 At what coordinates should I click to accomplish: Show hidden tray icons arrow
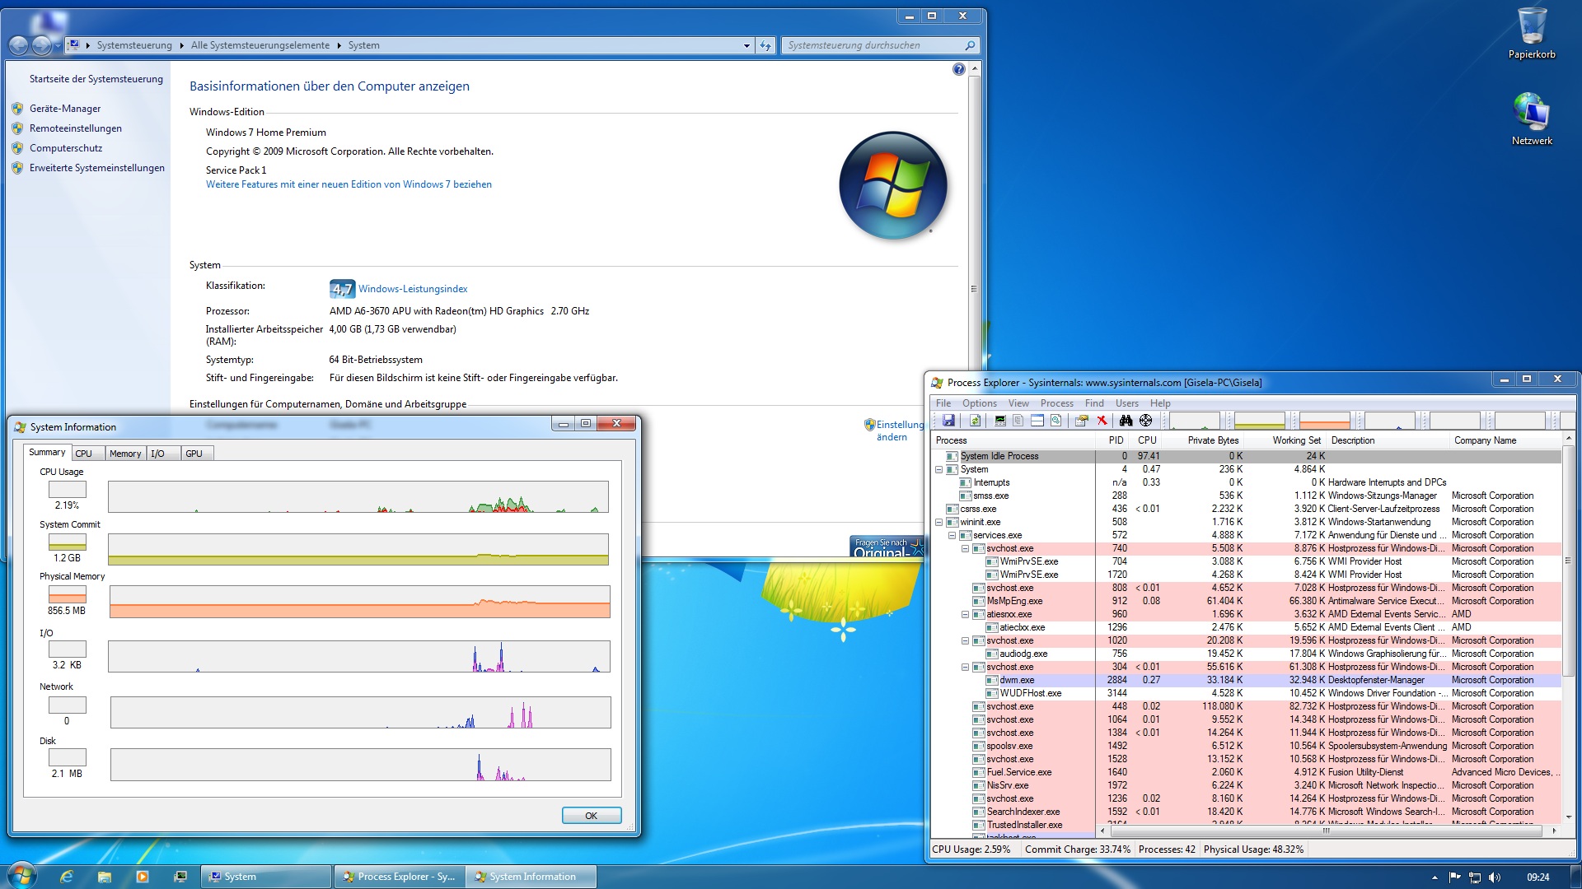(x=1435, y=877)
